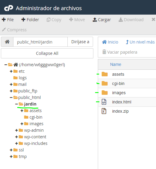Sort files by the Name column header
156x169 pixels.
[x=115, y=64]
